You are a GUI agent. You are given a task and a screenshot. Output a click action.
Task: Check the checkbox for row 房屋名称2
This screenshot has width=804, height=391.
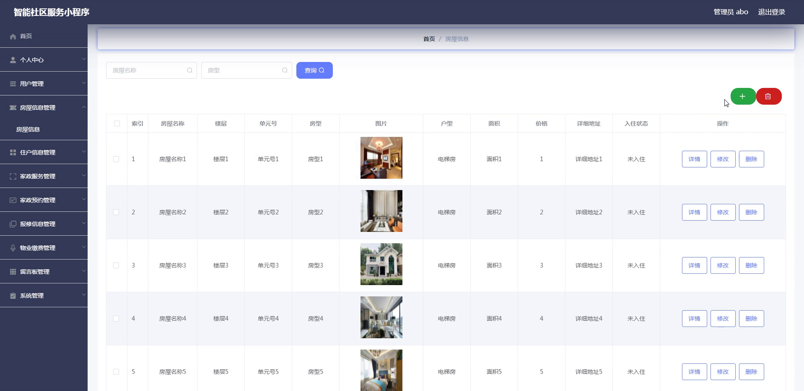click(x=116, y=212)
